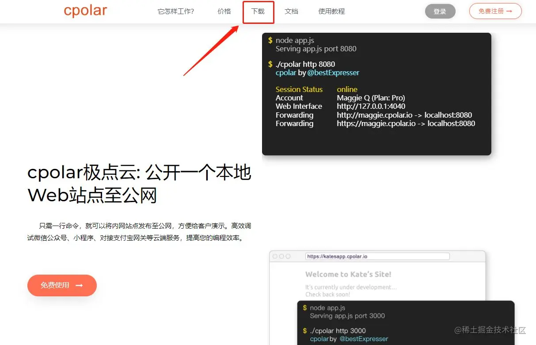Go to the 价格 page
The height and width of the screenshot is (345, 536).
224,11
